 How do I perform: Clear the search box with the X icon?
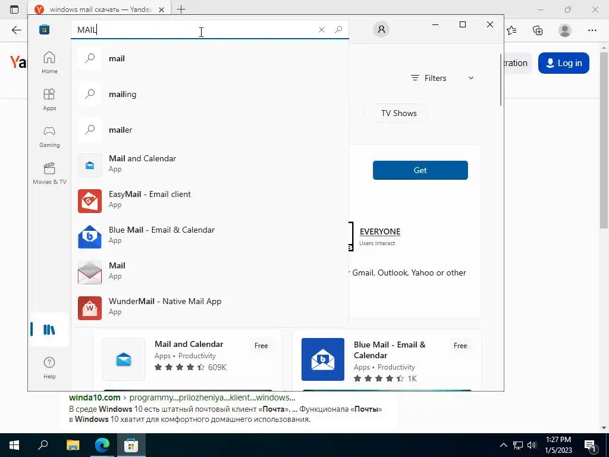(x=322, y=30)
